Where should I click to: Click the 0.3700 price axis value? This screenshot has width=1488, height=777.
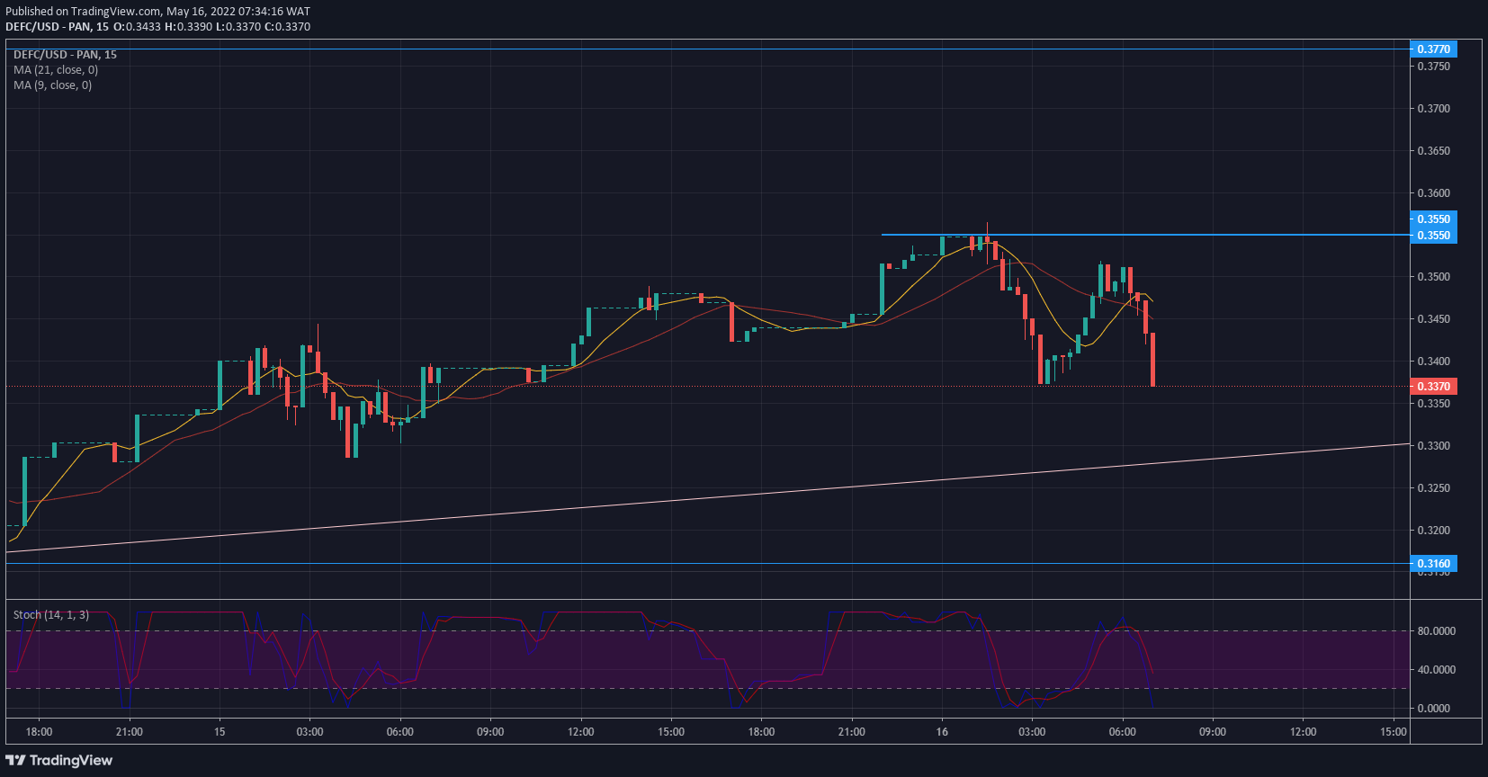tap(1434, 109)
